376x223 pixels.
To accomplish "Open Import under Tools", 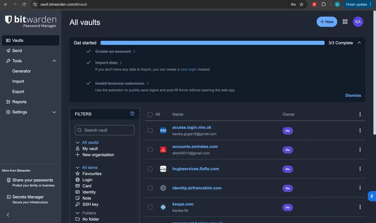I will click(x=18, y=81).
